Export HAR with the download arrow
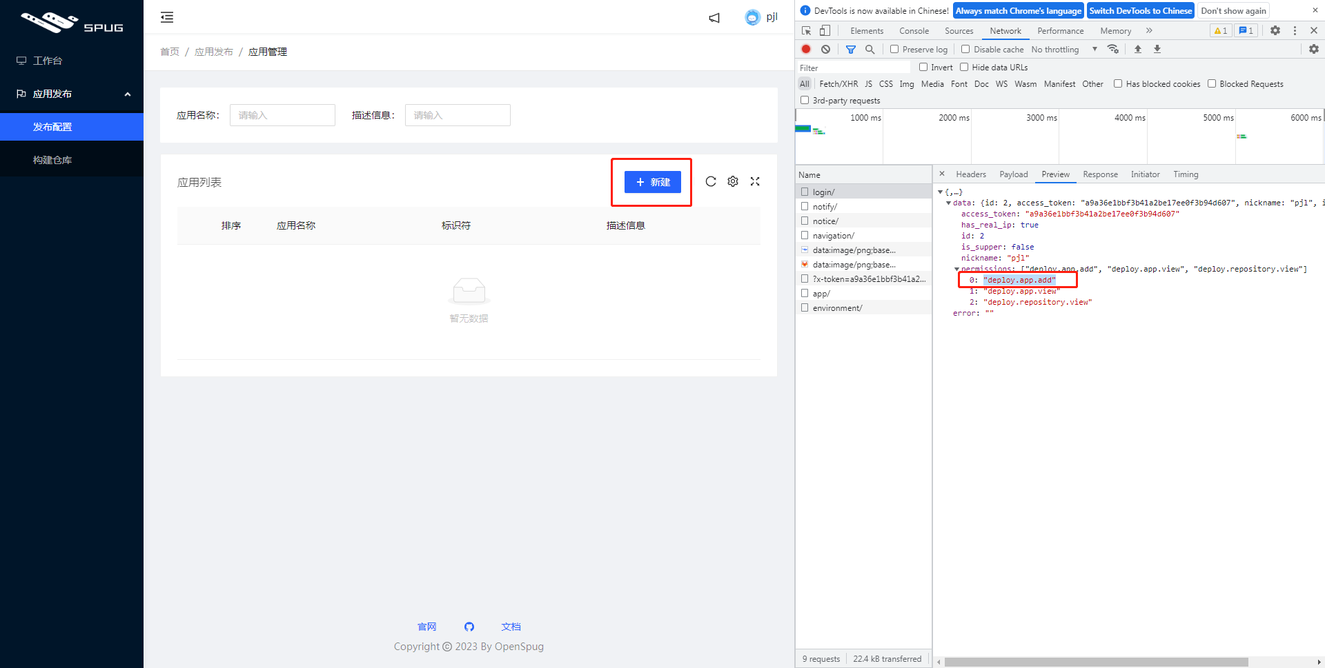 pyautogui.click(x=1157, y=49)
